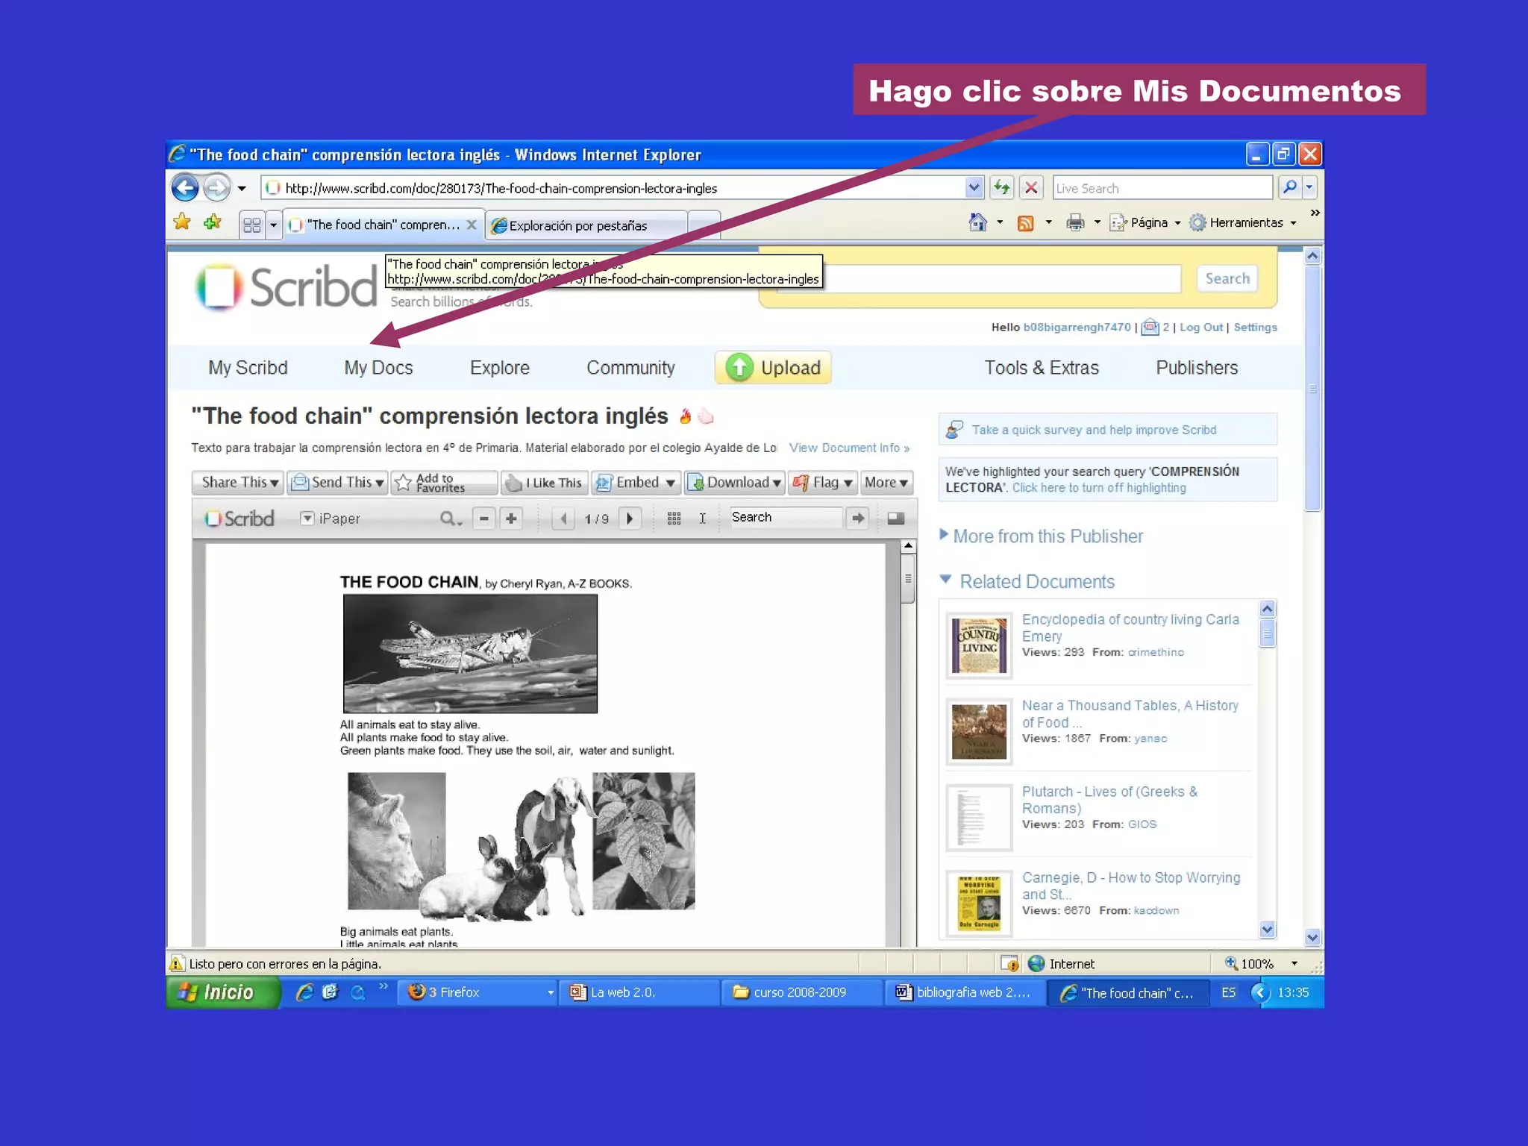
Task: Click Add to Favorites button
Action: tap(445, 483)
